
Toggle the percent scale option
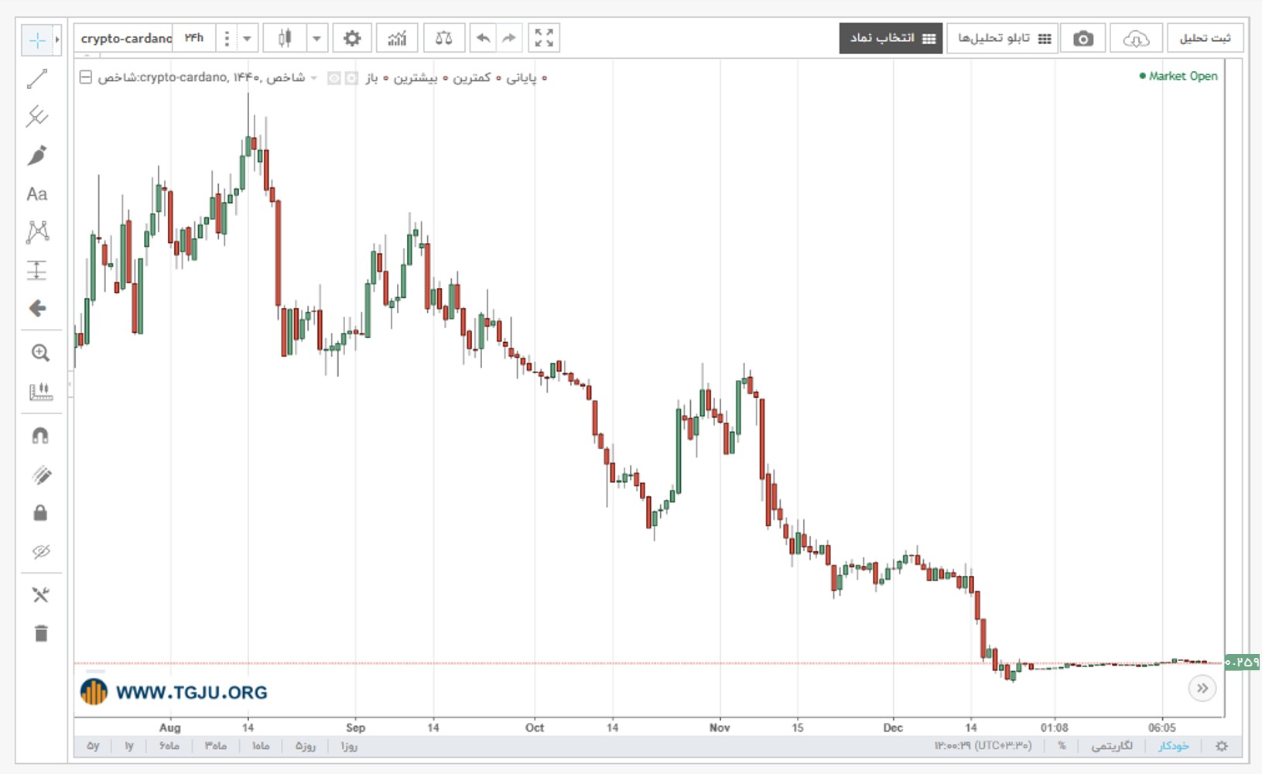click(x=1062, y=746)
